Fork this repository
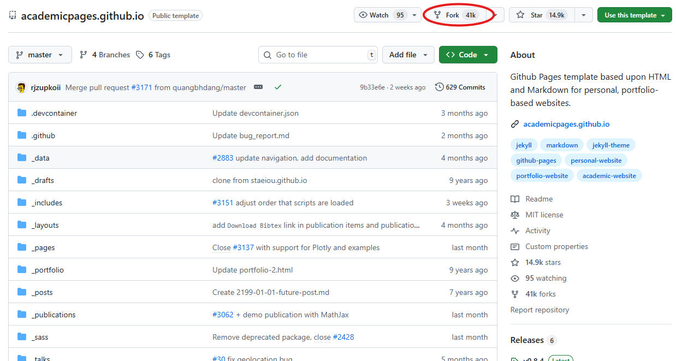This screenshot has width=676, height=361. tap(453, 15)
